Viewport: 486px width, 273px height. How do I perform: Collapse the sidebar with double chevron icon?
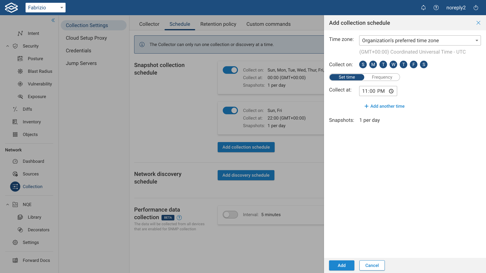[x=53, y=20]
